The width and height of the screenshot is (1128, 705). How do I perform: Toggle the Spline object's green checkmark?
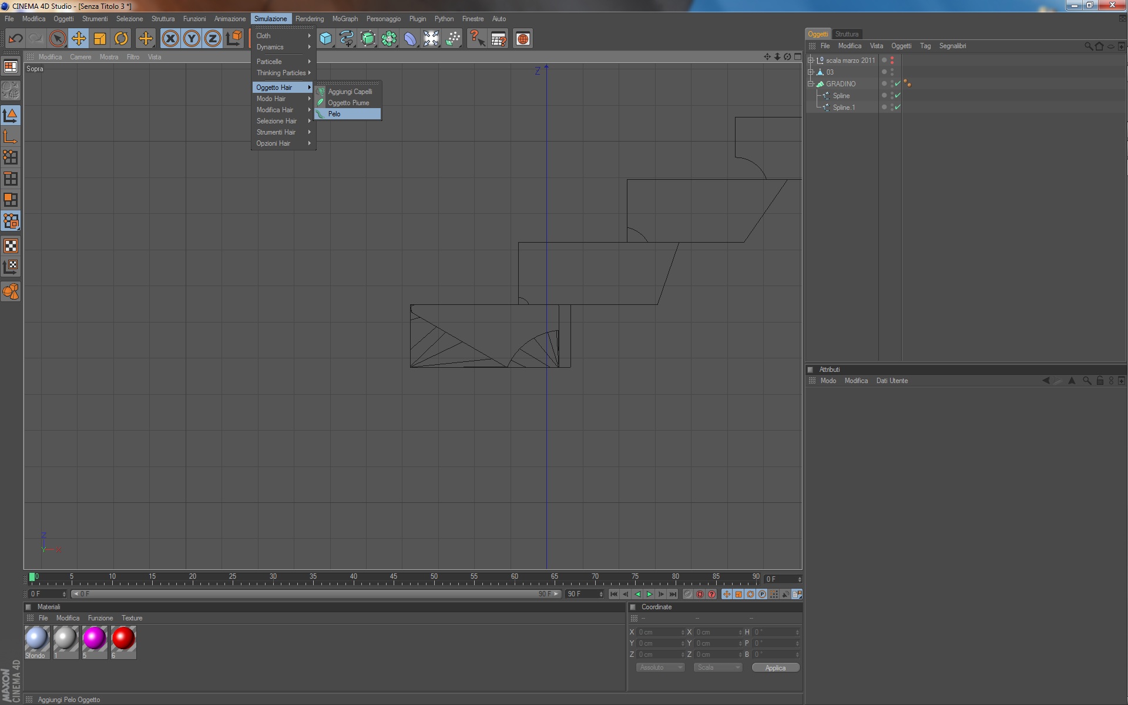coord(898,96)
